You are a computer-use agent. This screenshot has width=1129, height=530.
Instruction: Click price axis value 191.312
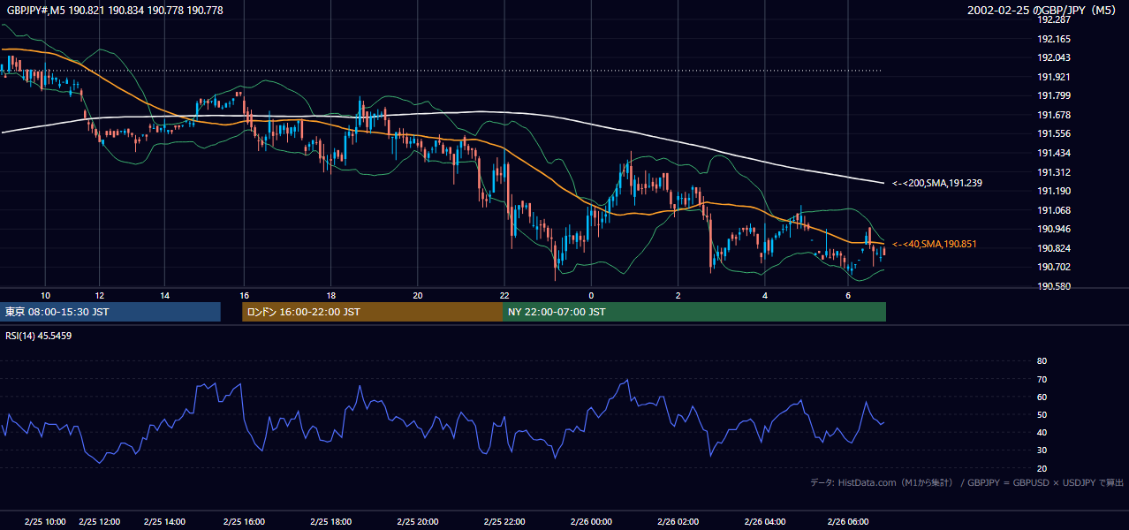point(1054,172)
